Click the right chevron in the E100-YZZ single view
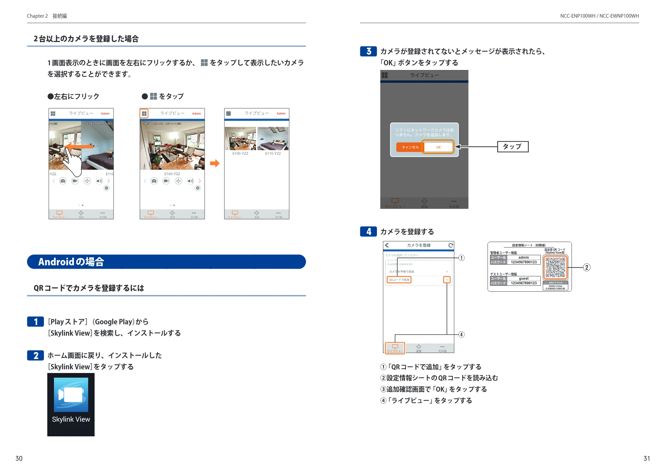The width and height of the screenshot is (666, 473). click(199, 181)
